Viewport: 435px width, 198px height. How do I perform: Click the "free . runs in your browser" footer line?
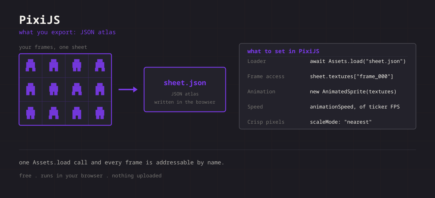click(x=90, y=176)
